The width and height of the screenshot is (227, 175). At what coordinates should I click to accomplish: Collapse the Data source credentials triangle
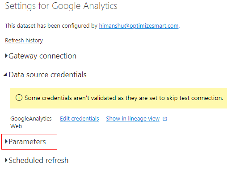pos(5,75)
